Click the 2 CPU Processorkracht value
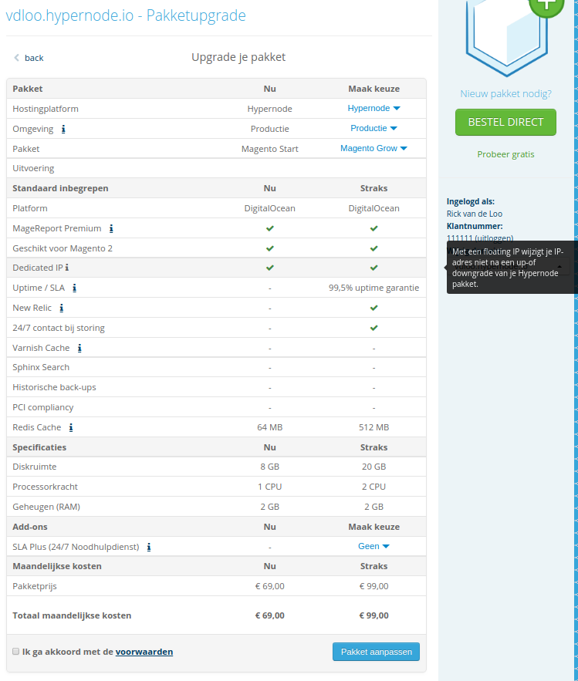Viewport: 578px width, 681px height. coord(374,487)
